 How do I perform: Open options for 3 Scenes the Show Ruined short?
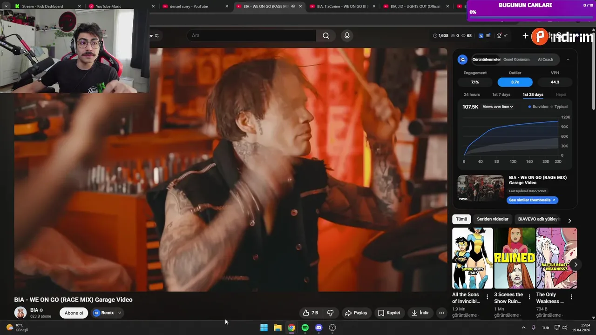tap(529, 297)
